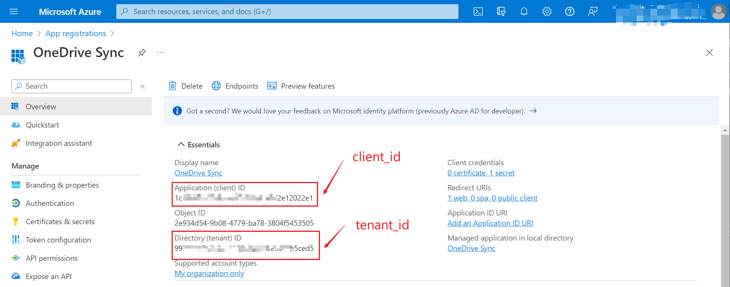Click the info icon in feedback banner
Viewport: 730px width, 287px height.
click(x=177, y=111)
